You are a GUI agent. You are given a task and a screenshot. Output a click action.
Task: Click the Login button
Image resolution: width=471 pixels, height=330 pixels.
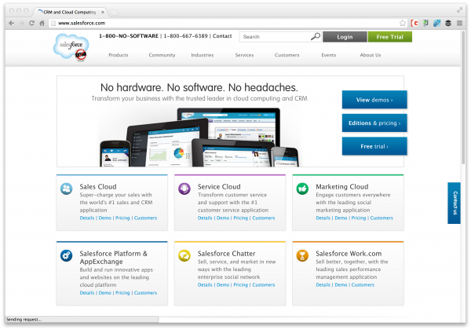[x=345, y=37]
